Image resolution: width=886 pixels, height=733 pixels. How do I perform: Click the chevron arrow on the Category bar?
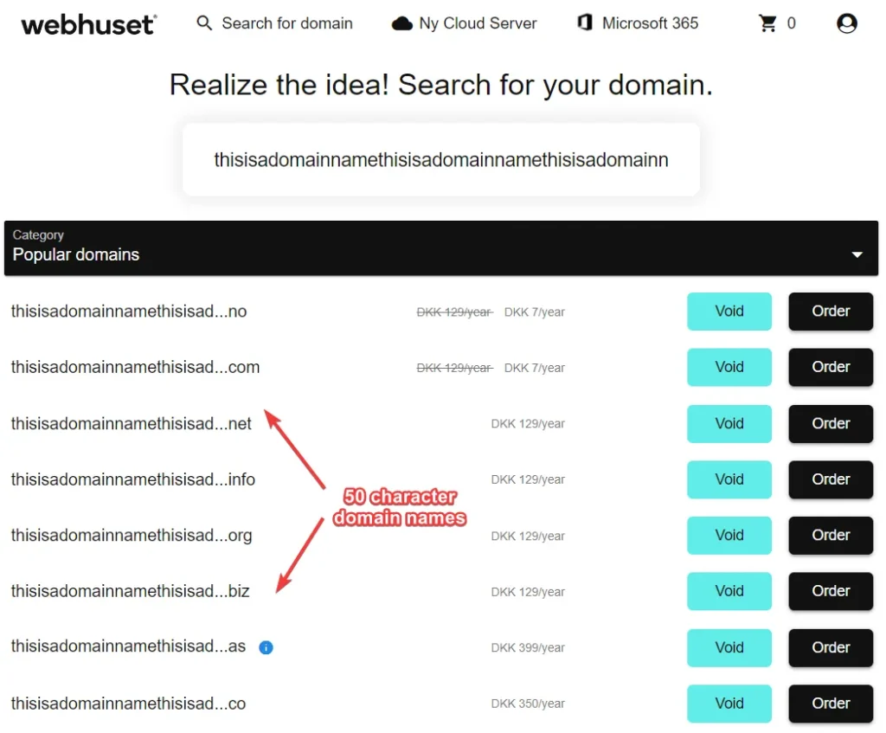pos(857,254)
